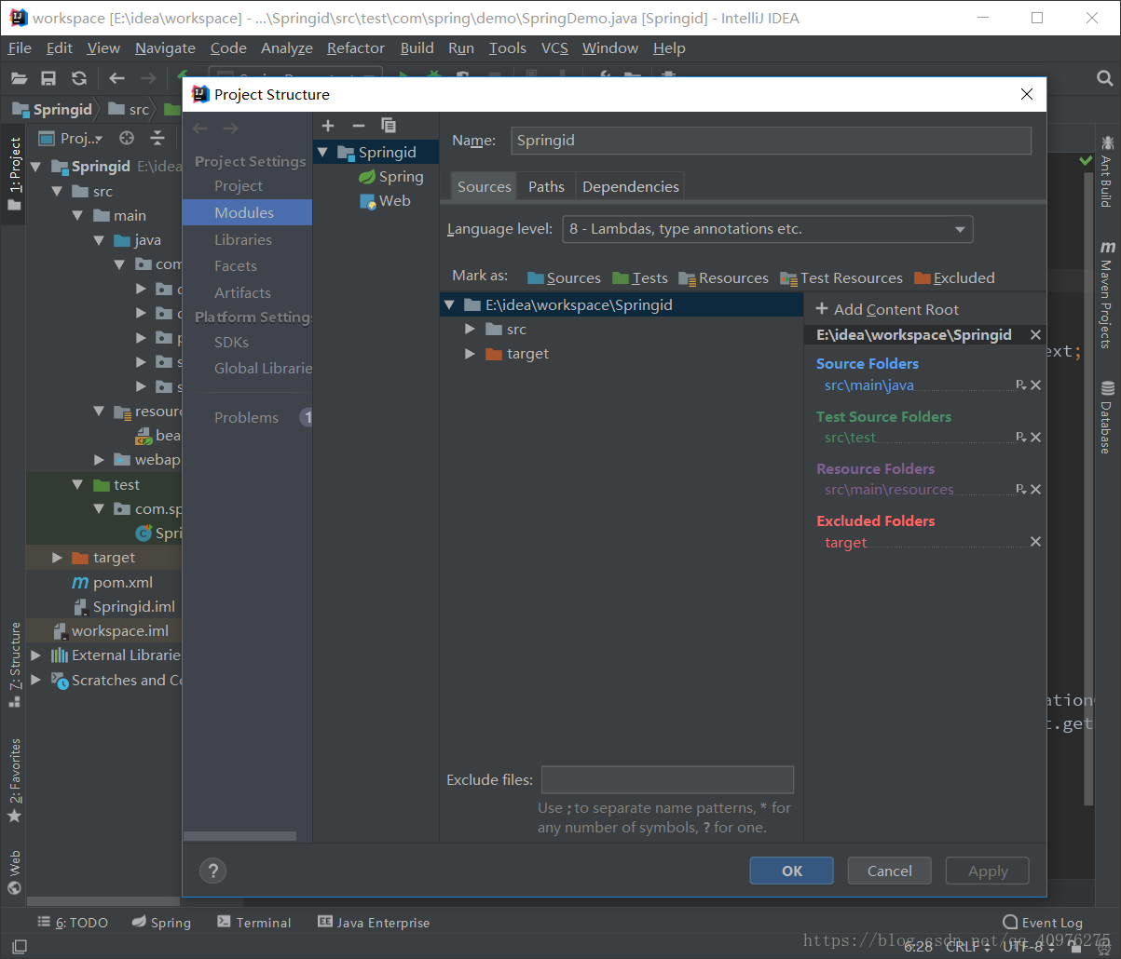Click Add Content Root
1121x959 pixels.
point(887,309)
